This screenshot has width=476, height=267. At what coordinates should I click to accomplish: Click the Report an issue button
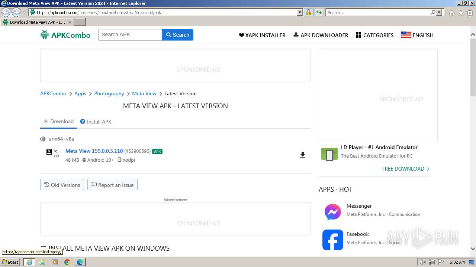coord(112,185)
